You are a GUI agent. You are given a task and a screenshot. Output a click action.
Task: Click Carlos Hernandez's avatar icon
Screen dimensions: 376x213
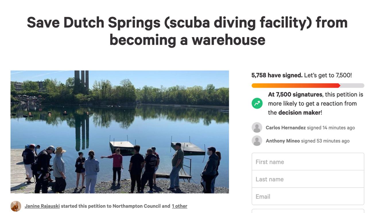coord(257,128)
